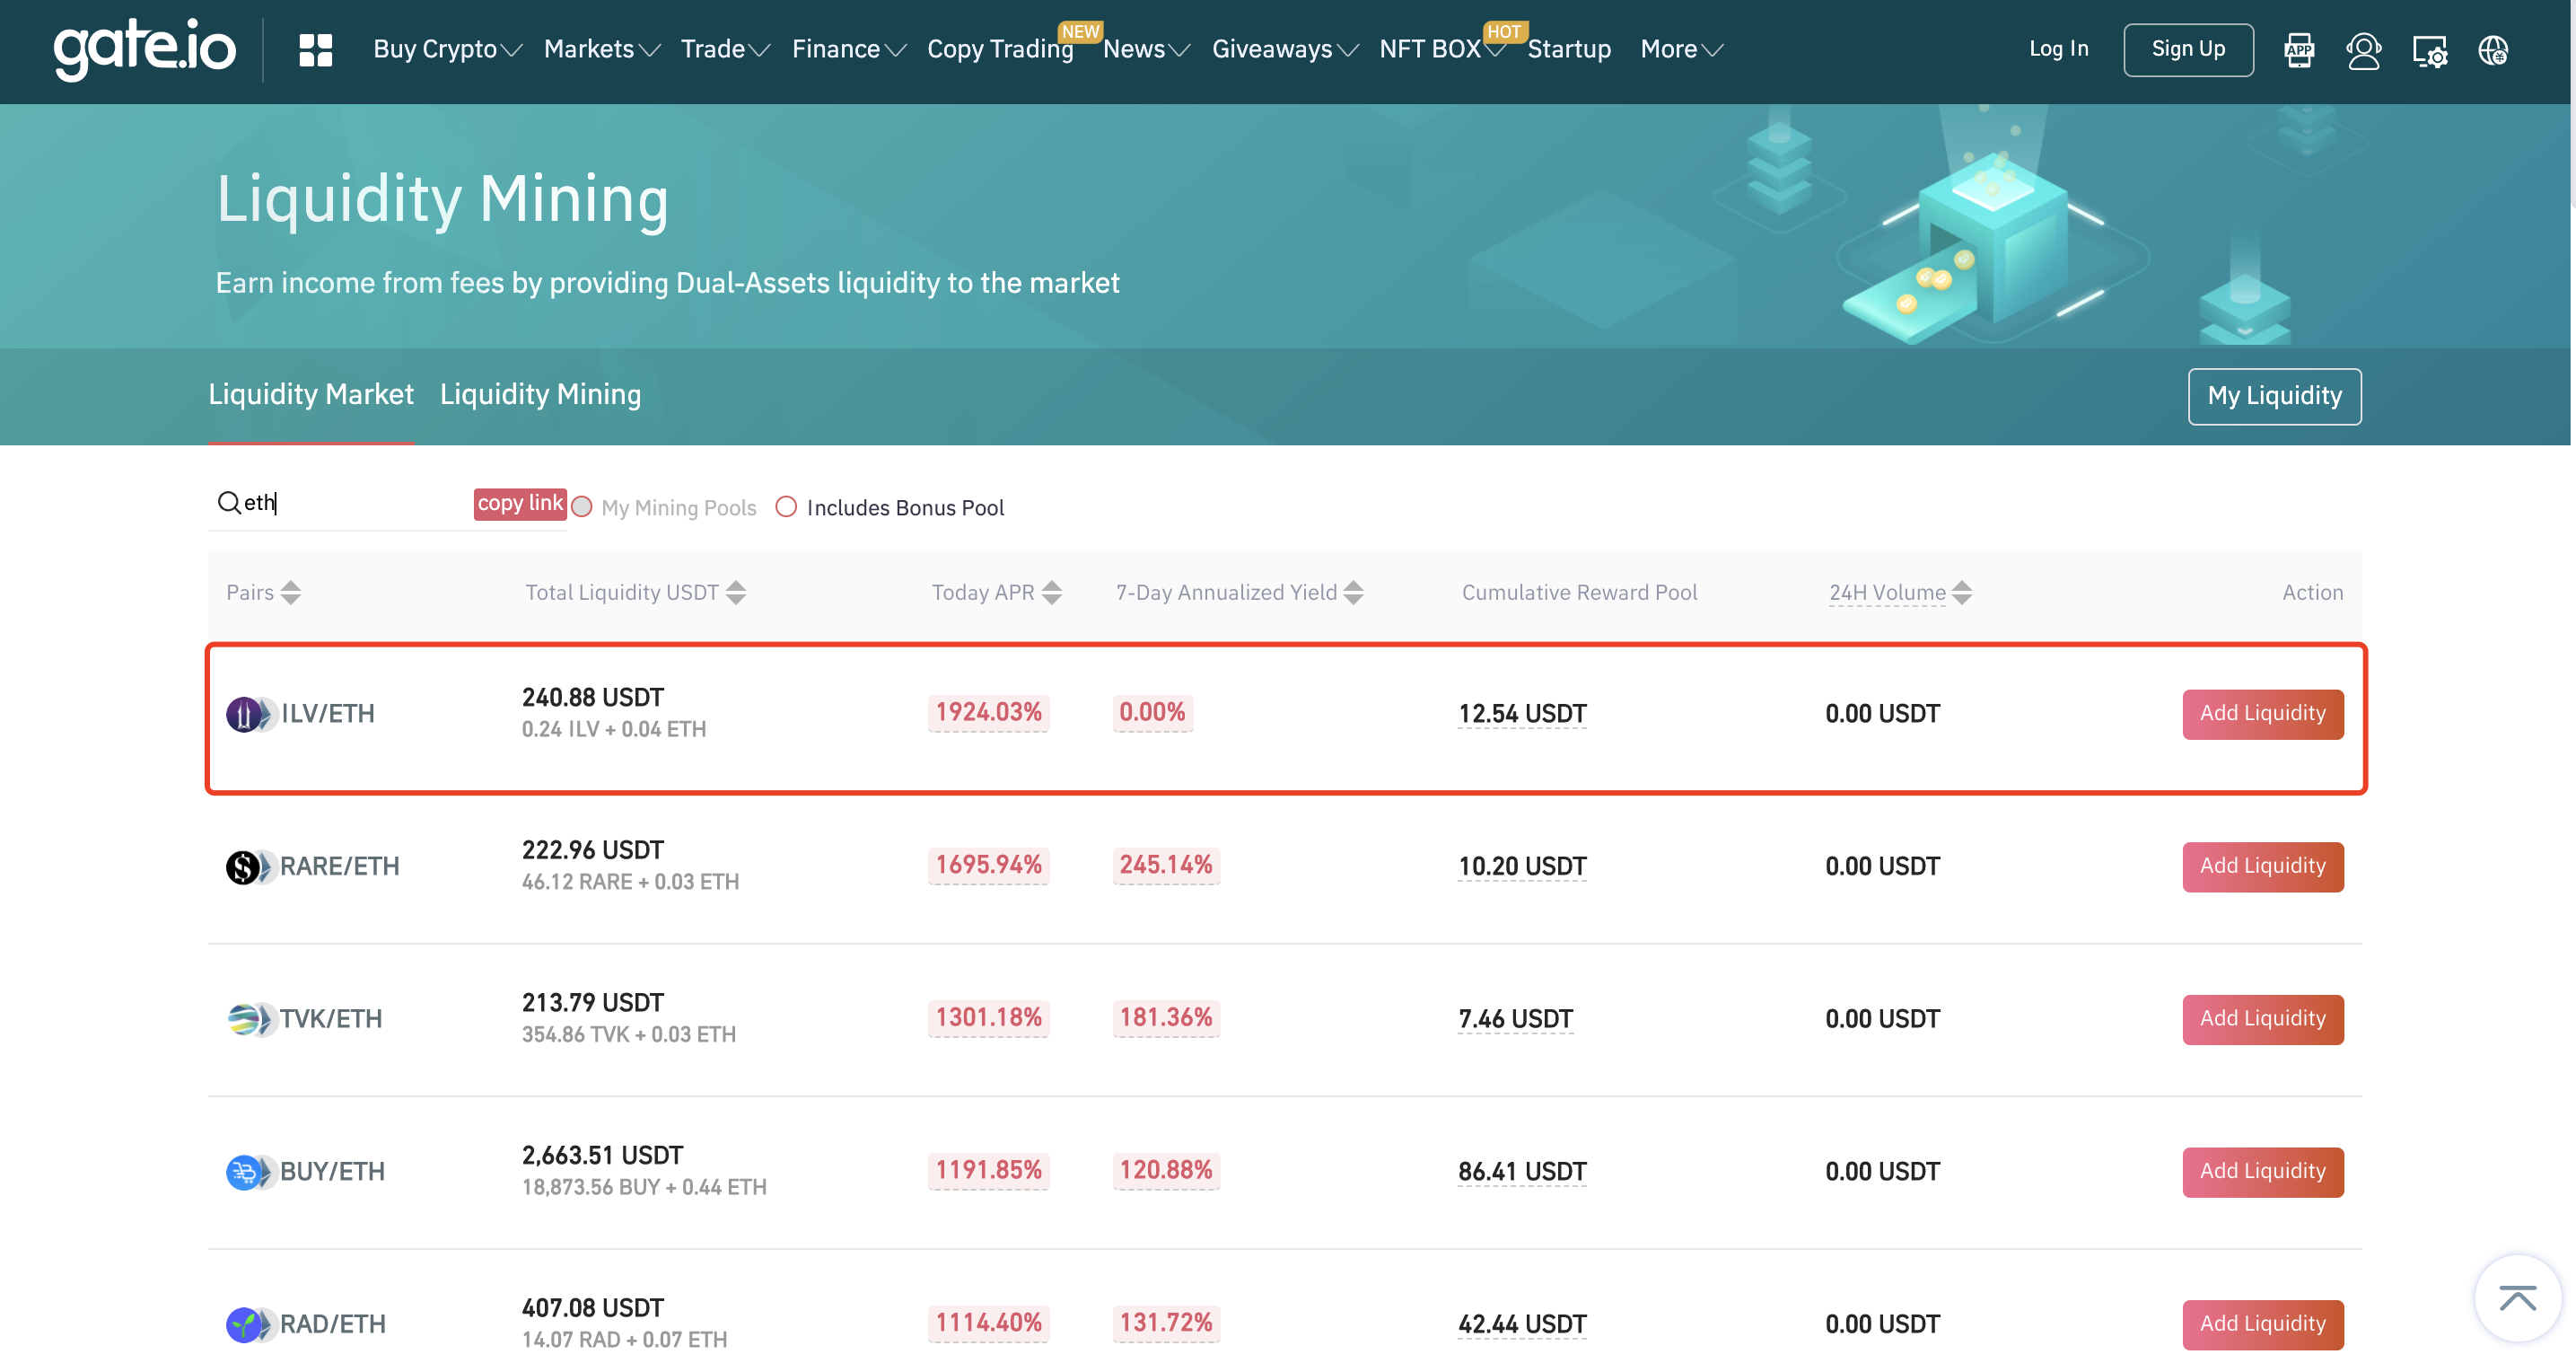The image size is (2576, 1363).
Task: Open the More dropdown menu
Action: (x=1681, y=49)
